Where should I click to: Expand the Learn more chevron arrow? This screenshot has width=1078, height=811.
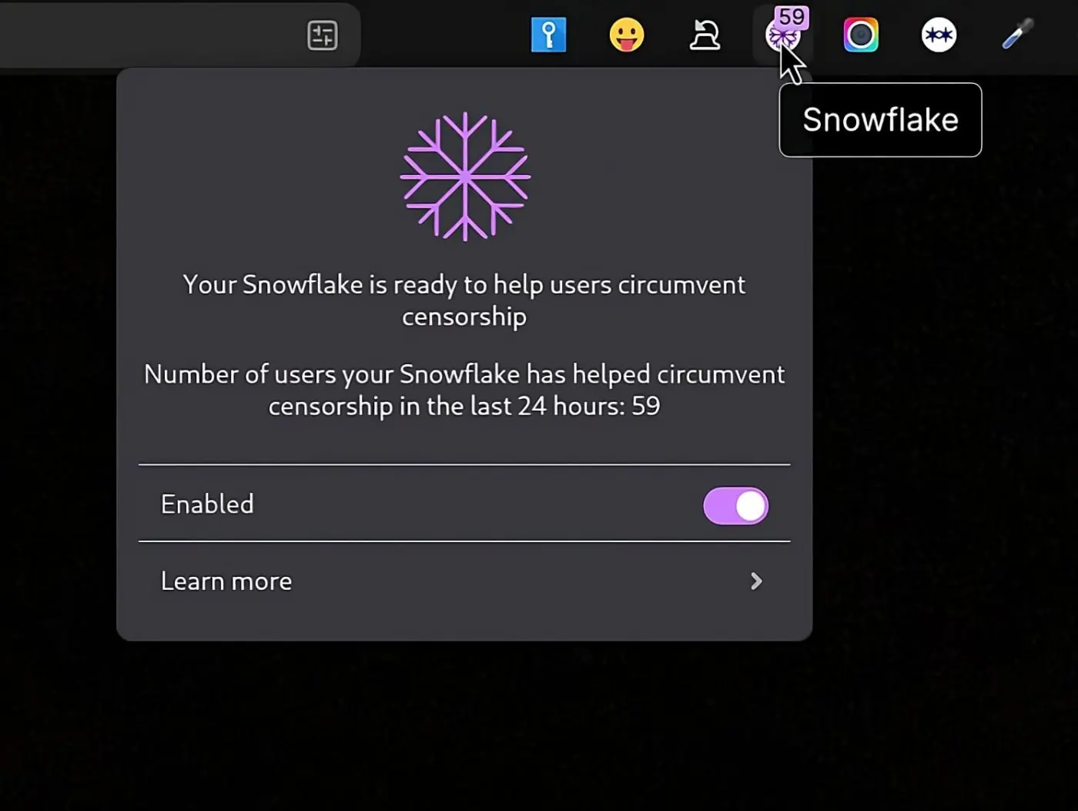(756, 581)
